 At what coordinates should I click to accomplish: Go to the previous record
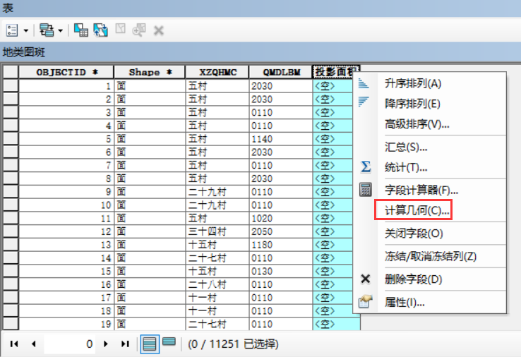[33, 344]
